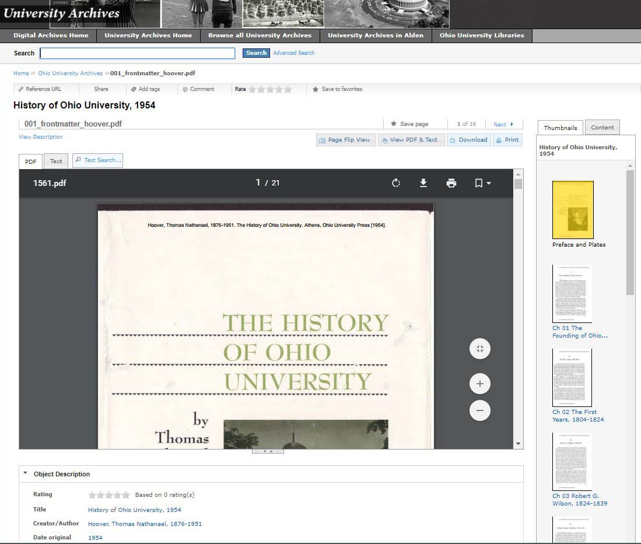The image size is (641, 544).
Task: Go to Next page in document
Action: coord(503,124)
